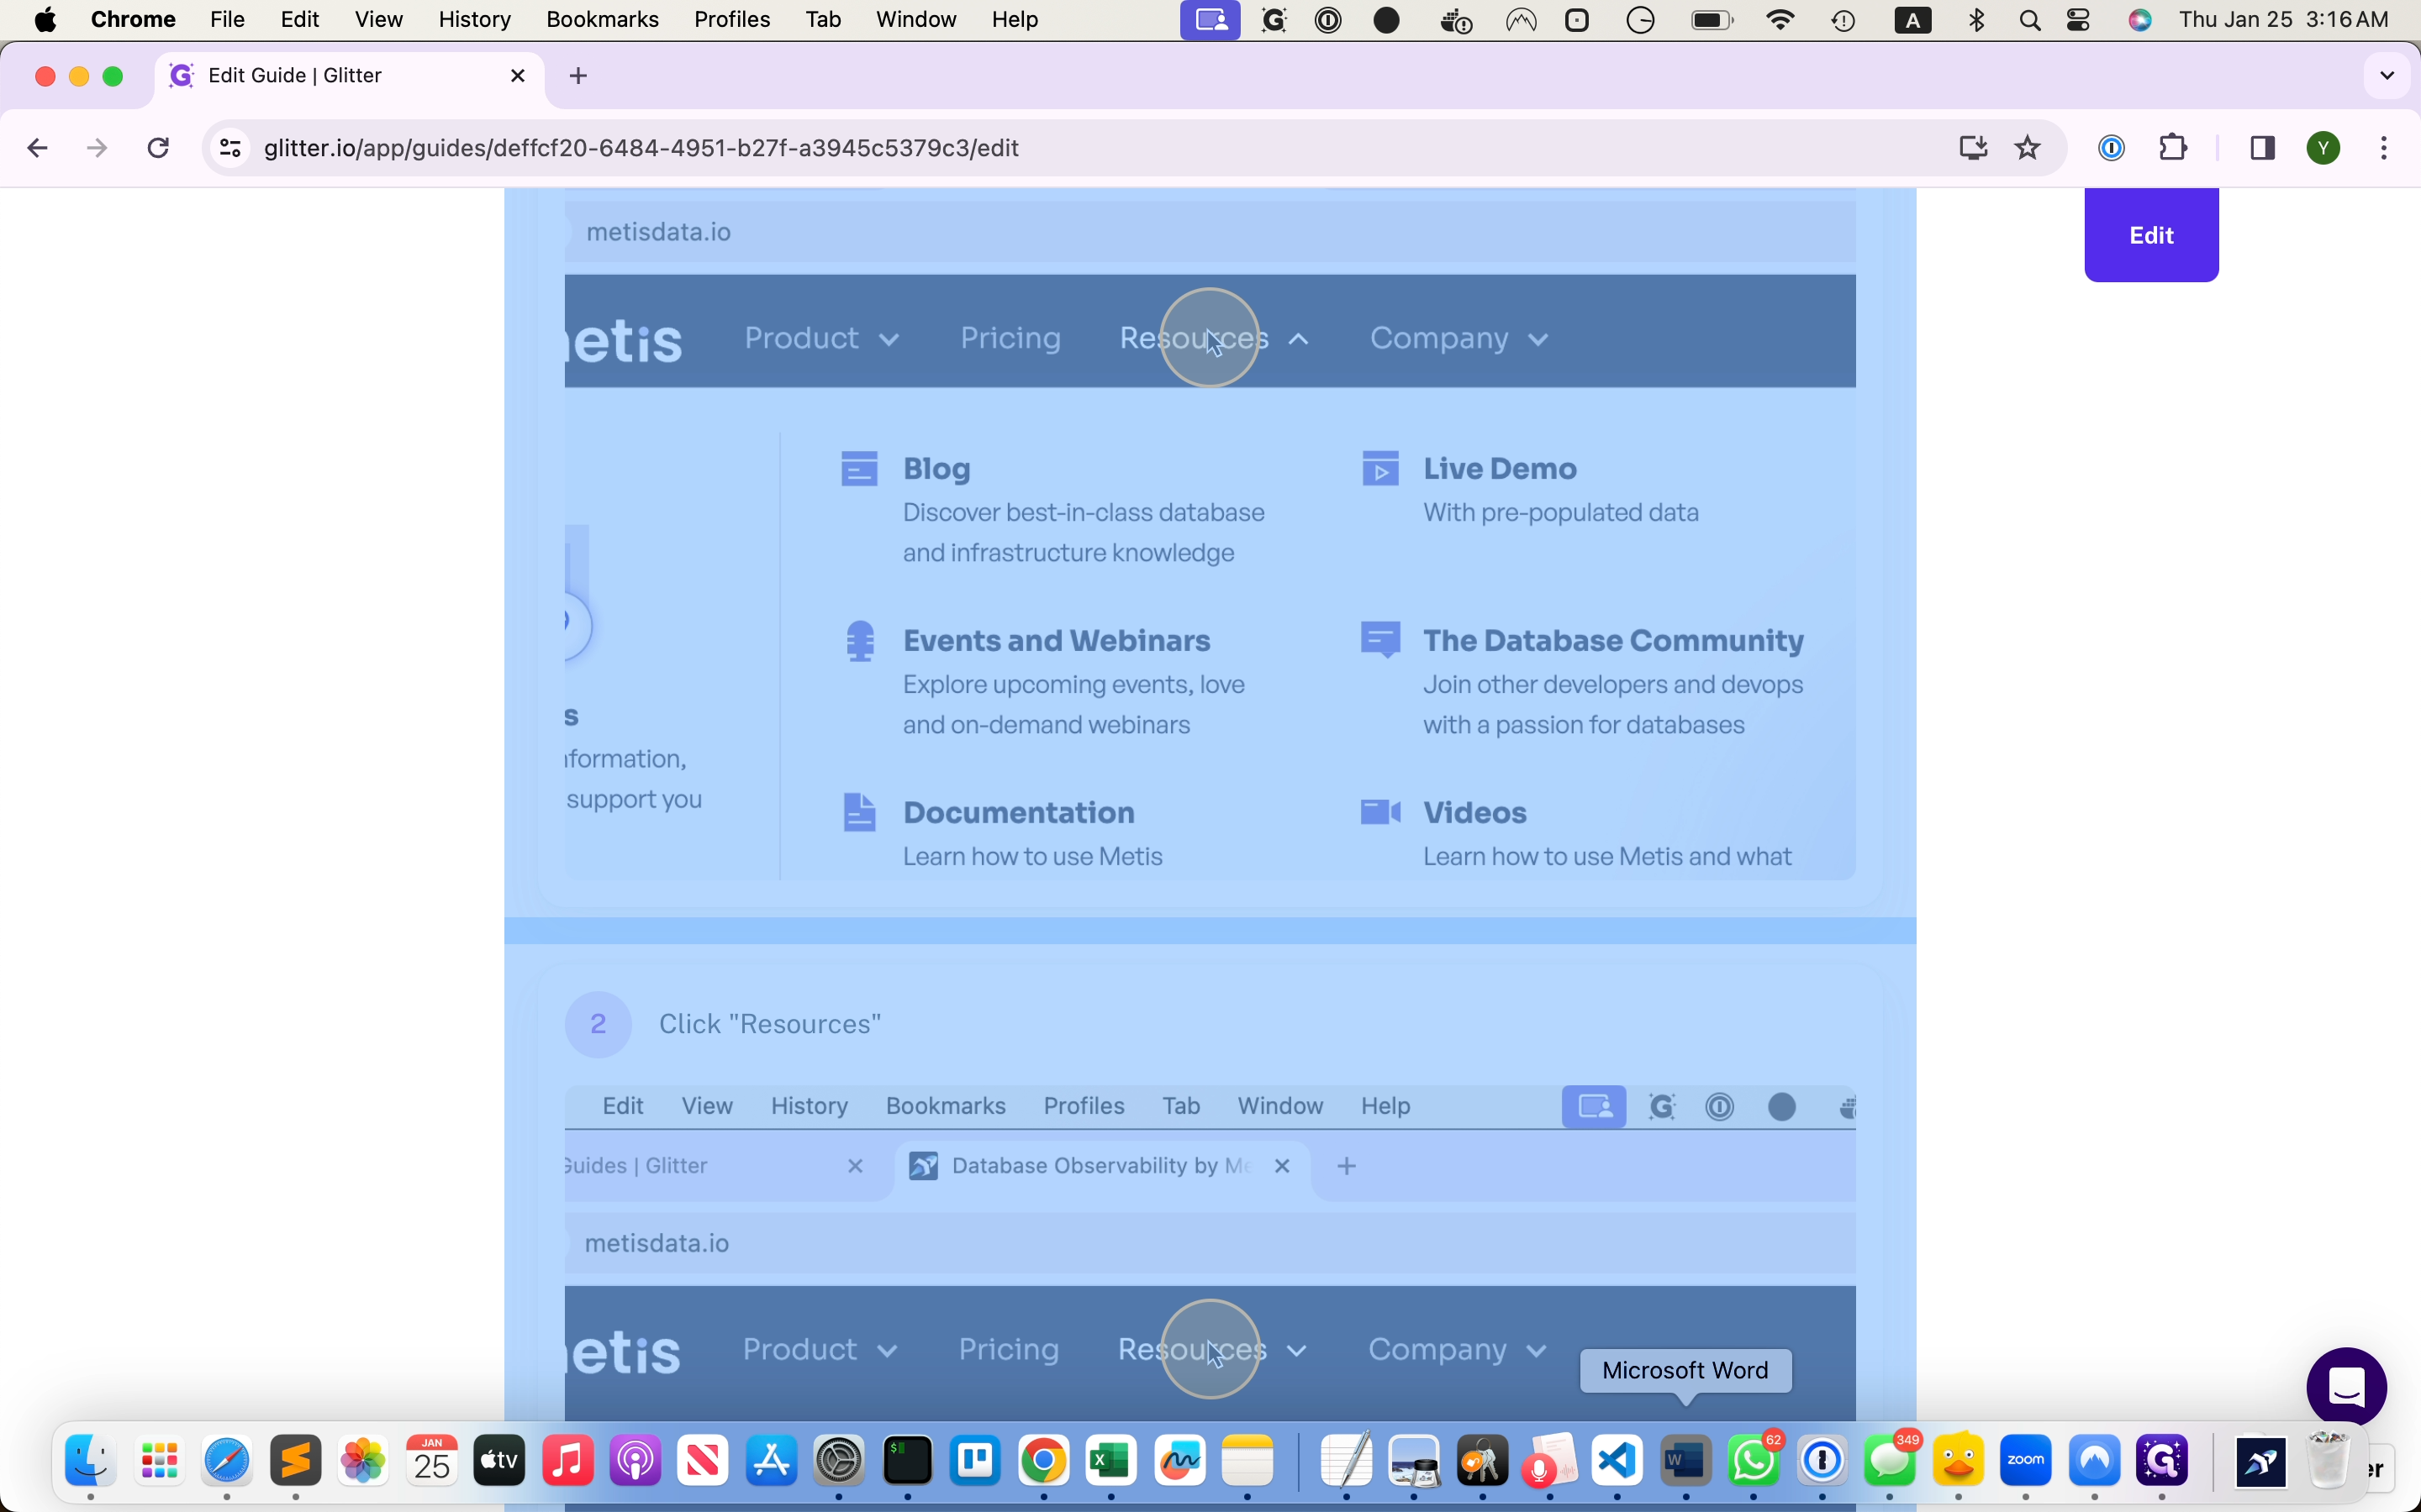
Task: Open the View menu
Action: [379, 20]
